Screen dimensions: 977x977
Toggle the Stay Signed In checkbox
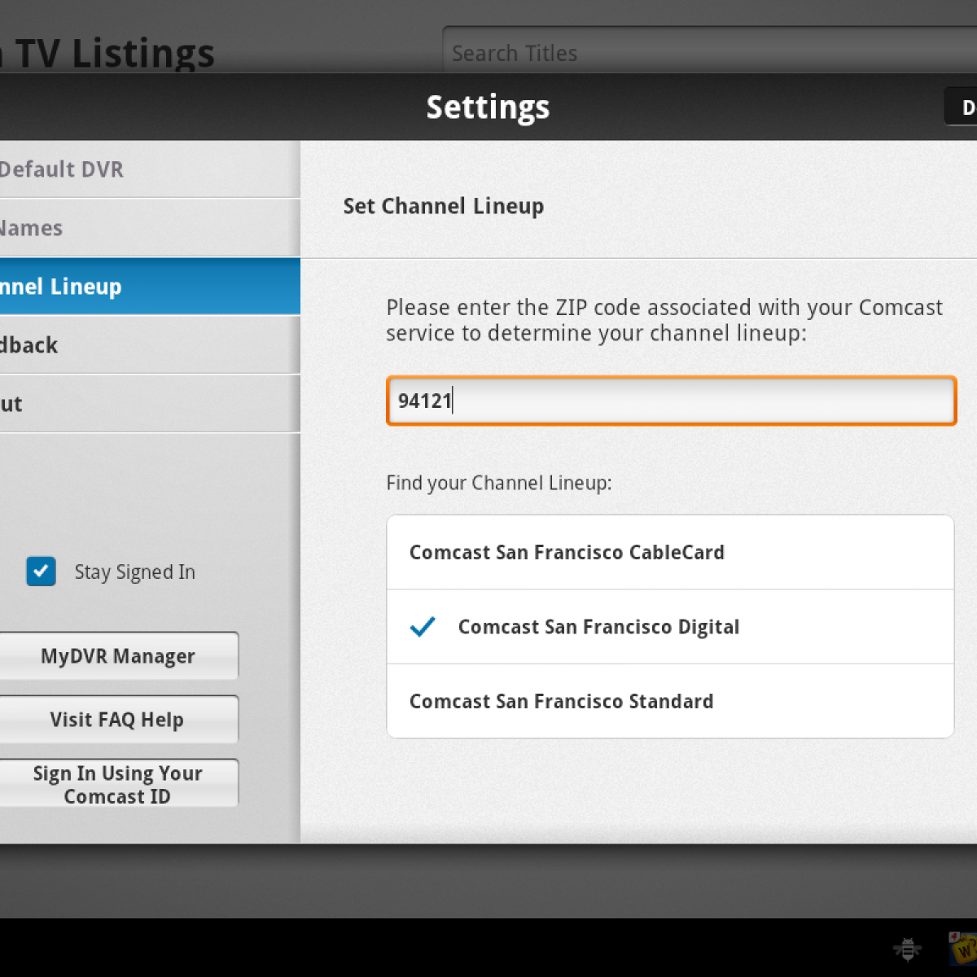click(41, 572)
